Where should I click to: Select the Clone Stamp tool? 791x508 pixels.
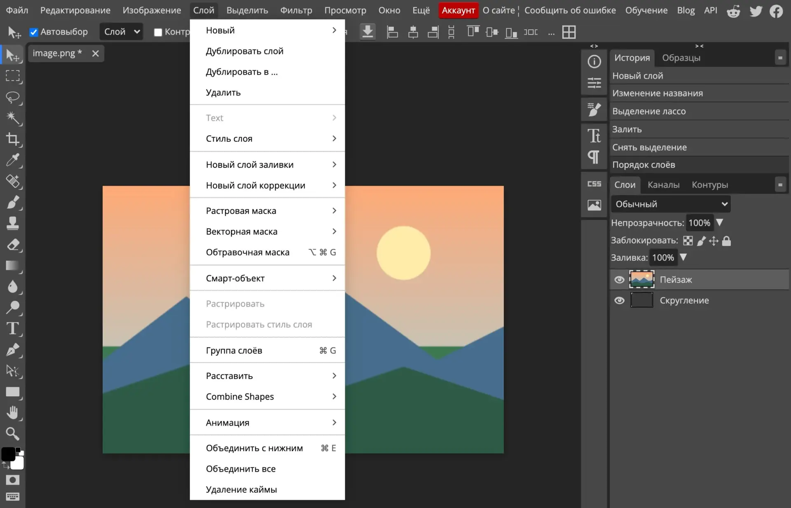point(13,223)
